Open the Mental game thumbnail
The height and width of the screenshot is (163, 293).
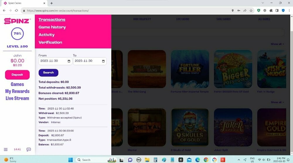point(147,127)
